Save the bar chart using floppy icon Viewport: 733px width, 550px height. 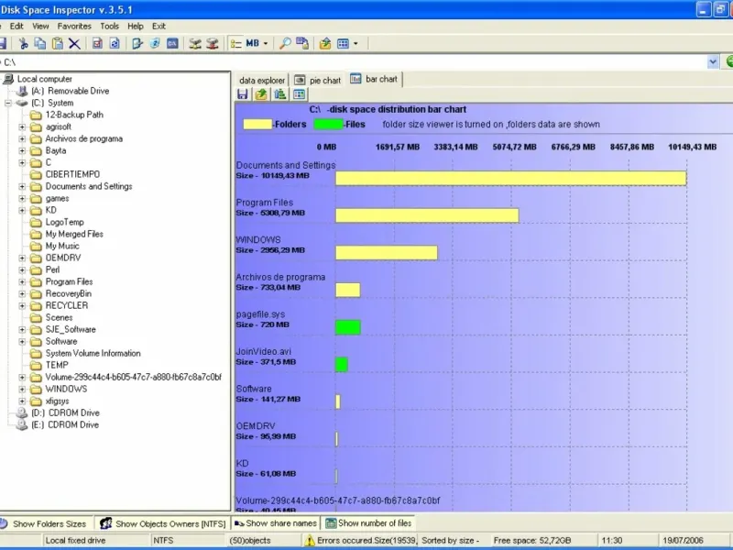pyautogui.click(x=243, y=94)
